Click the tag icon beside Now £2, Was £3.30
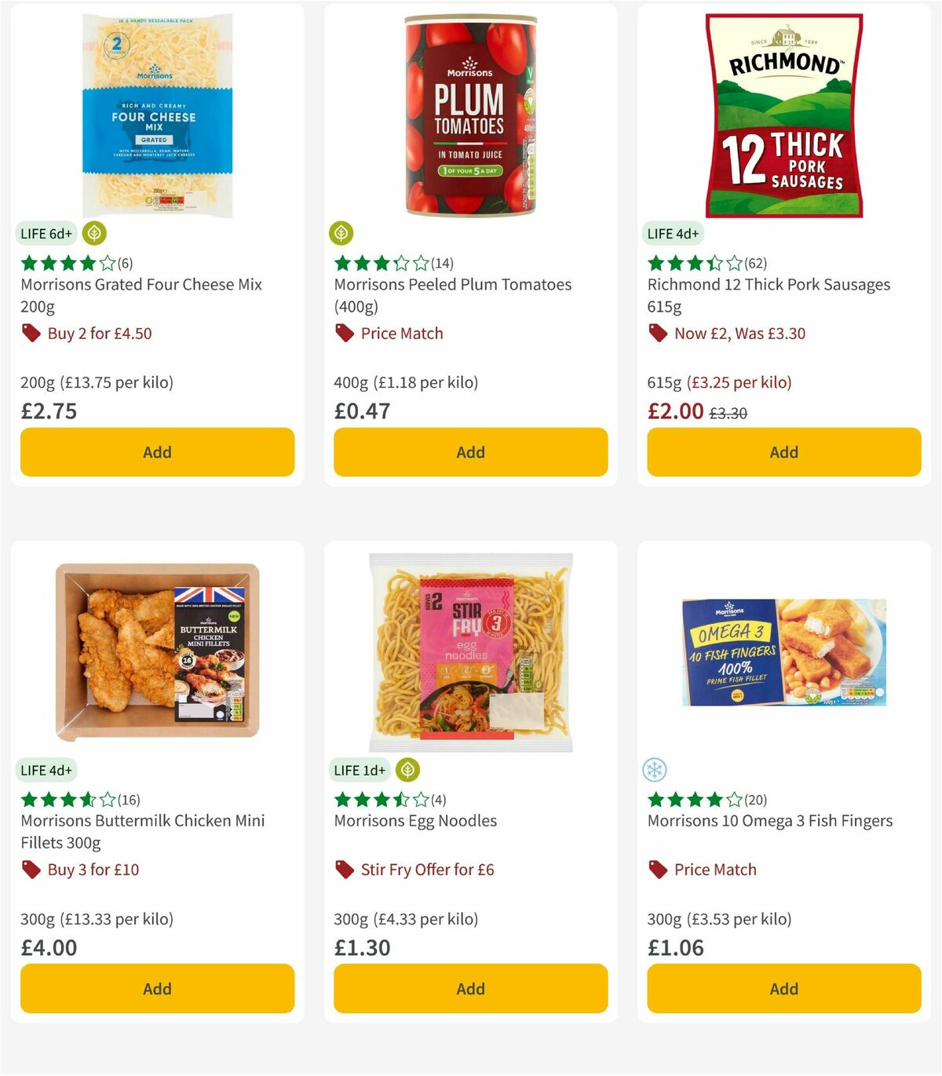This screenshot has height=1076, width=942. point(658,334)
